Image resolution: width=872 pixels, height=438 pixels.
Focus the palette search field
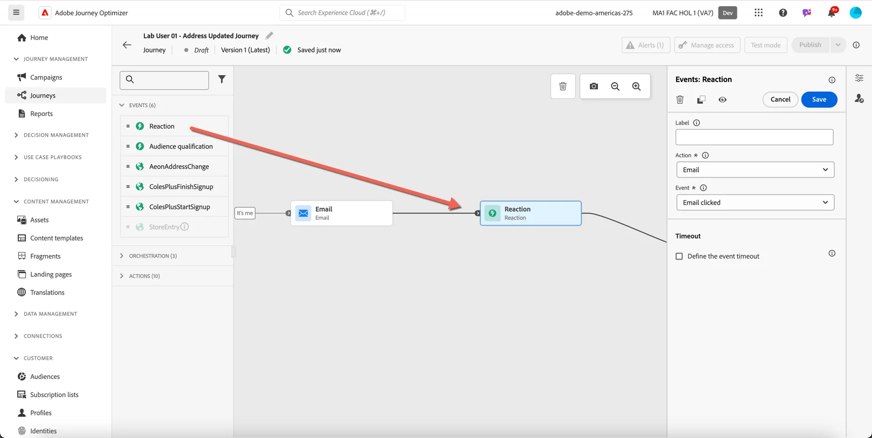point(164,80)
